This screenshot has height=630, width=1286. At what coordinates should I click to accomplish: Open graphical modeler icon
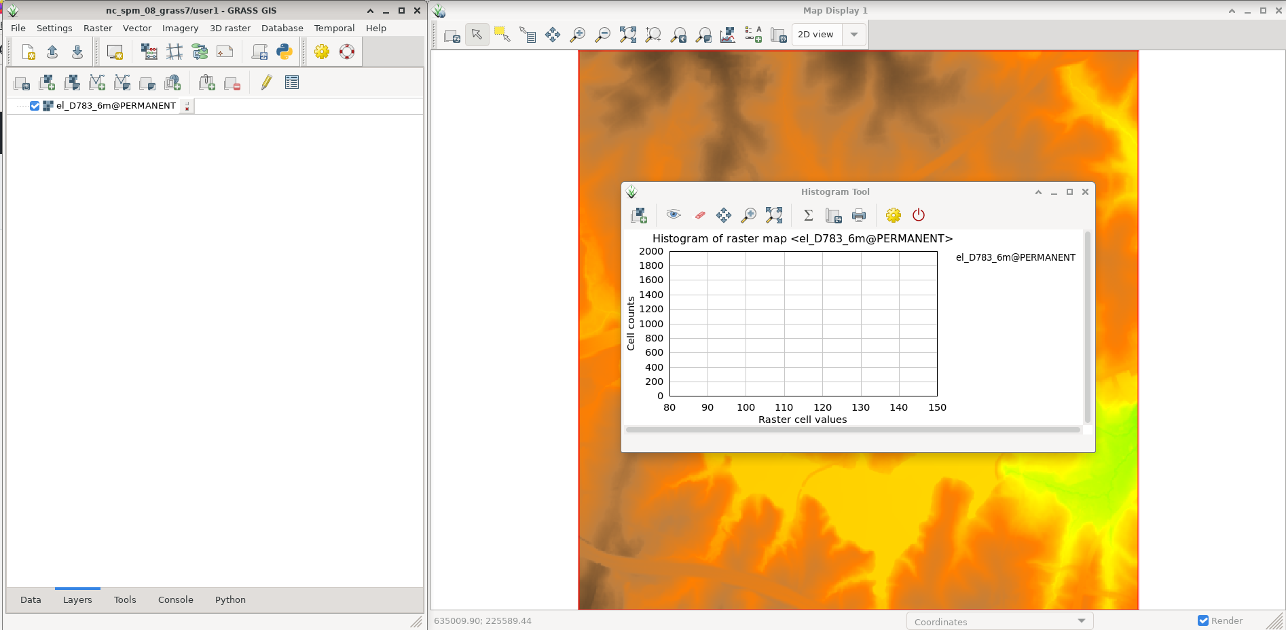tap(200, 52)
